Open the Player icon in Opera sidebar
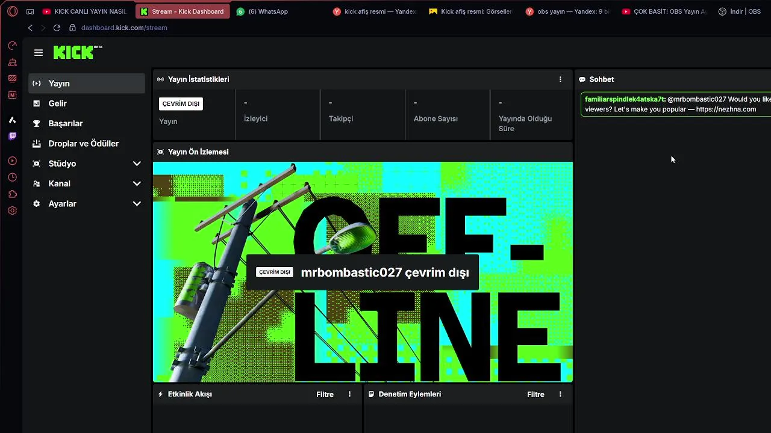 tap(12, 161)
